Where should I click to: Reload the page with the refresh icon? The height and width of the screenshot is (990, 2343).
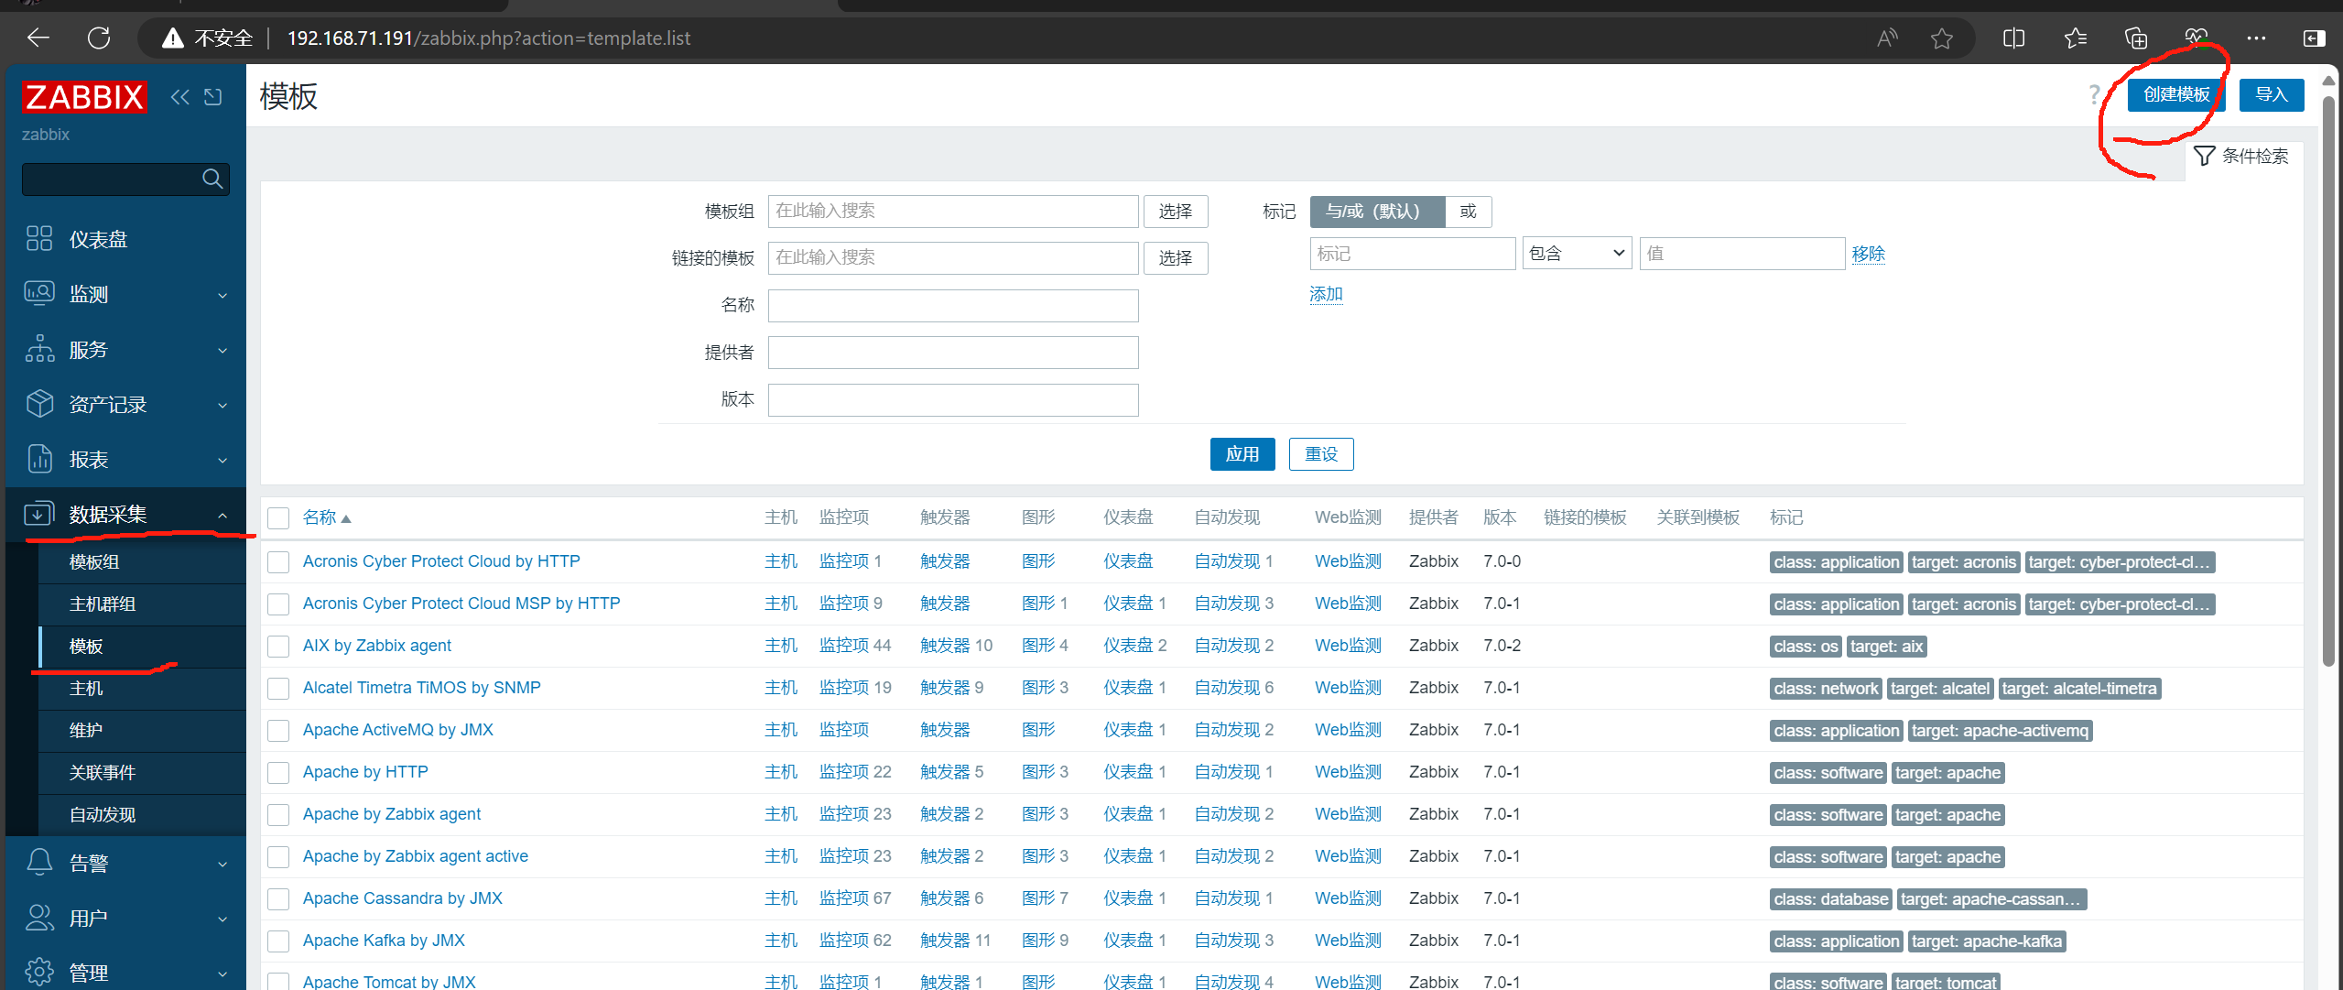pos(99,38)
